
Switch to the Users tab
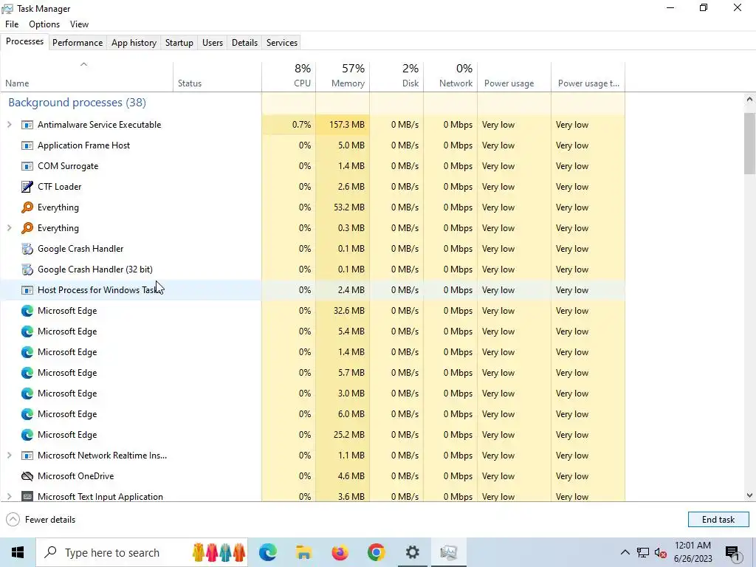click(x=213, y=42)
